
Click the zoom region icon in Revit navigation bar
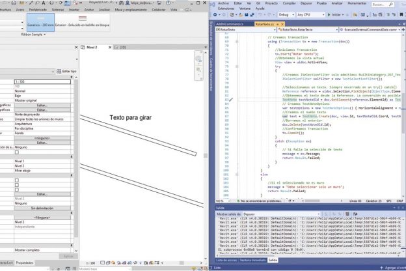click(198, 70)
